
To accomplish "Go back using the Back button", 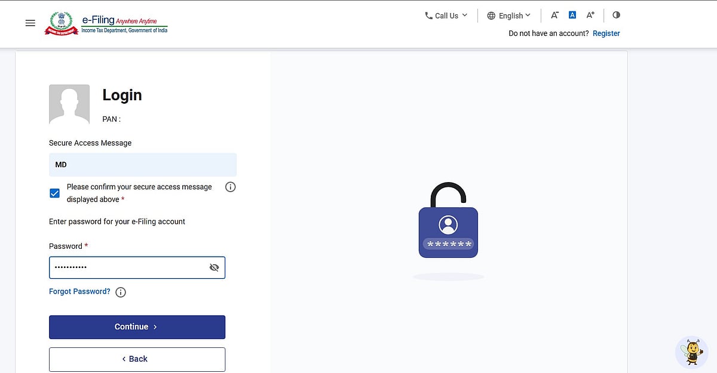I will coord(137,359).
